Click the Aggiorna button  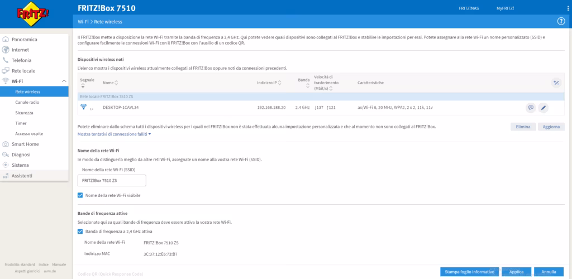[x=551, y=127]
